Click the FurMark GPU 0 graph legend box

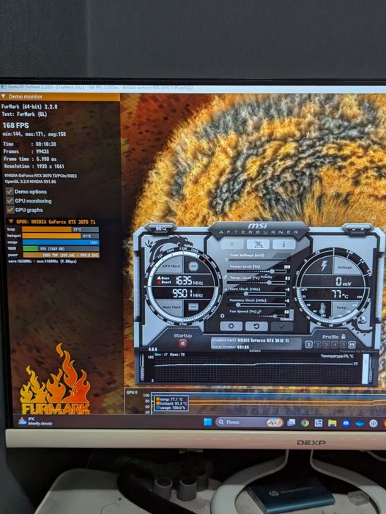pyautogui.click(x=171, y=404)
